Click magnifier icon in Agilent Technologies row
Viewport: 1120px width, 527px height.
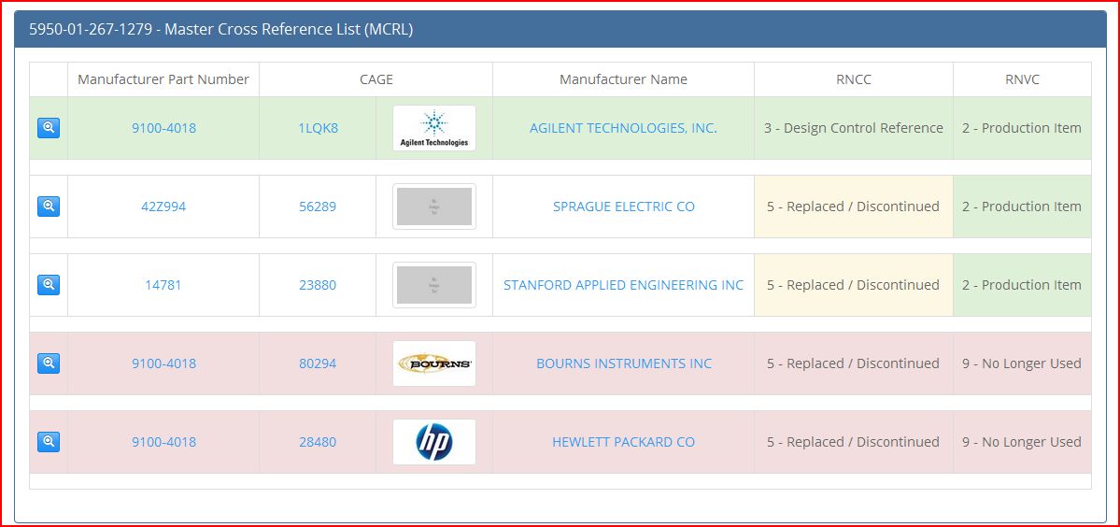[x=49, y=128]
